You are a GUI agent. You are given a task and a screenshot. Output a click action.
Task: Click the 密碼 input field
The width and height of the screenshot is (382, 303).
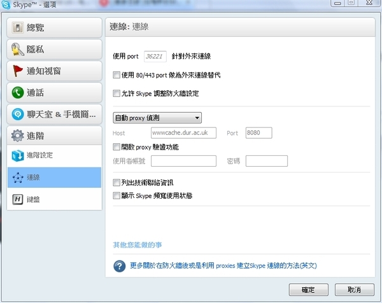pos(267,161)
